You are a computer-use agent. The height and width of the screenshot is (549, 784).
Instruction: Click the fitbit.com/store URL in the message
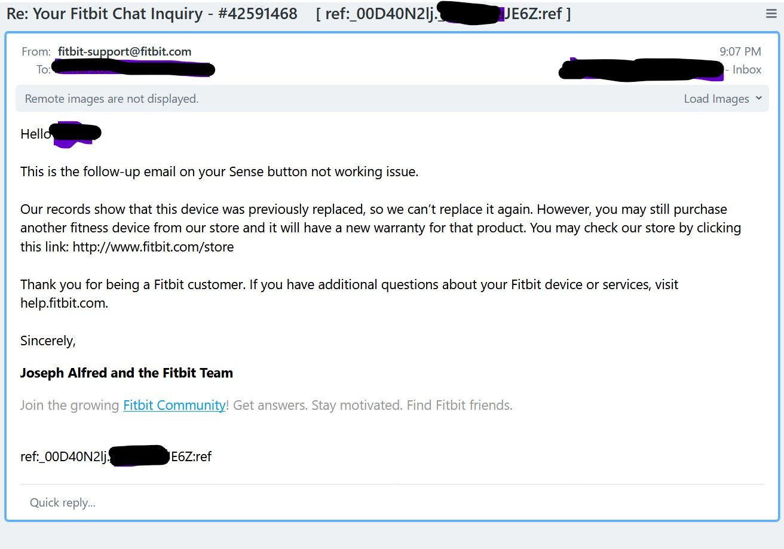(153, 247)
